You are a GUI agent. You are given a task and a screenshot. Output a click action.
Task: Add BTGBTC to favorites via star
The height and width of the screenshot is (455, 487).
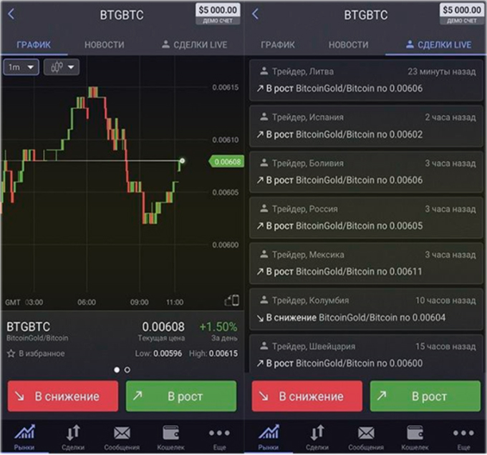coord(11,353)
